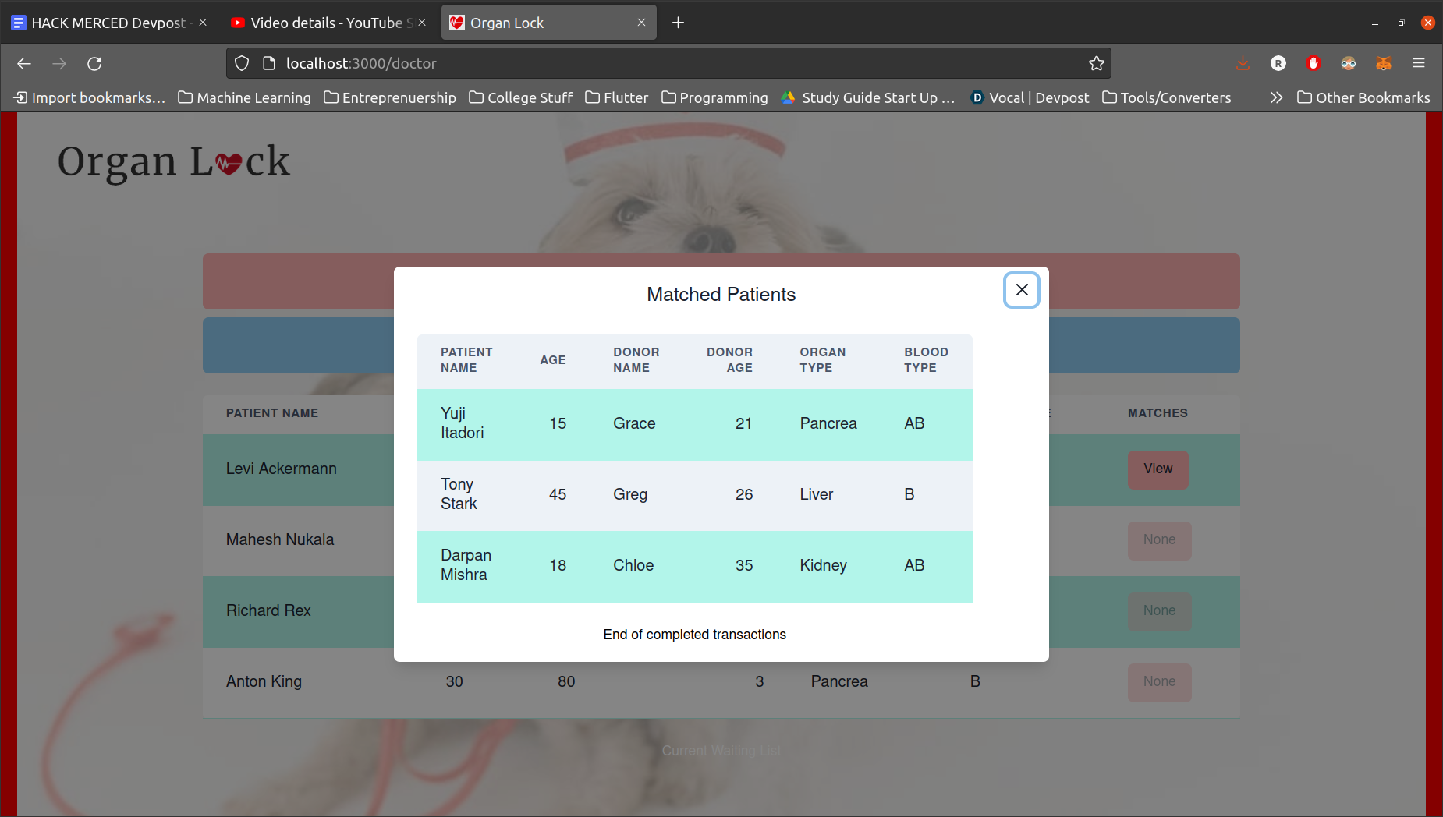
Task: Go back to the previous page
Action: (x=24, y=63)
